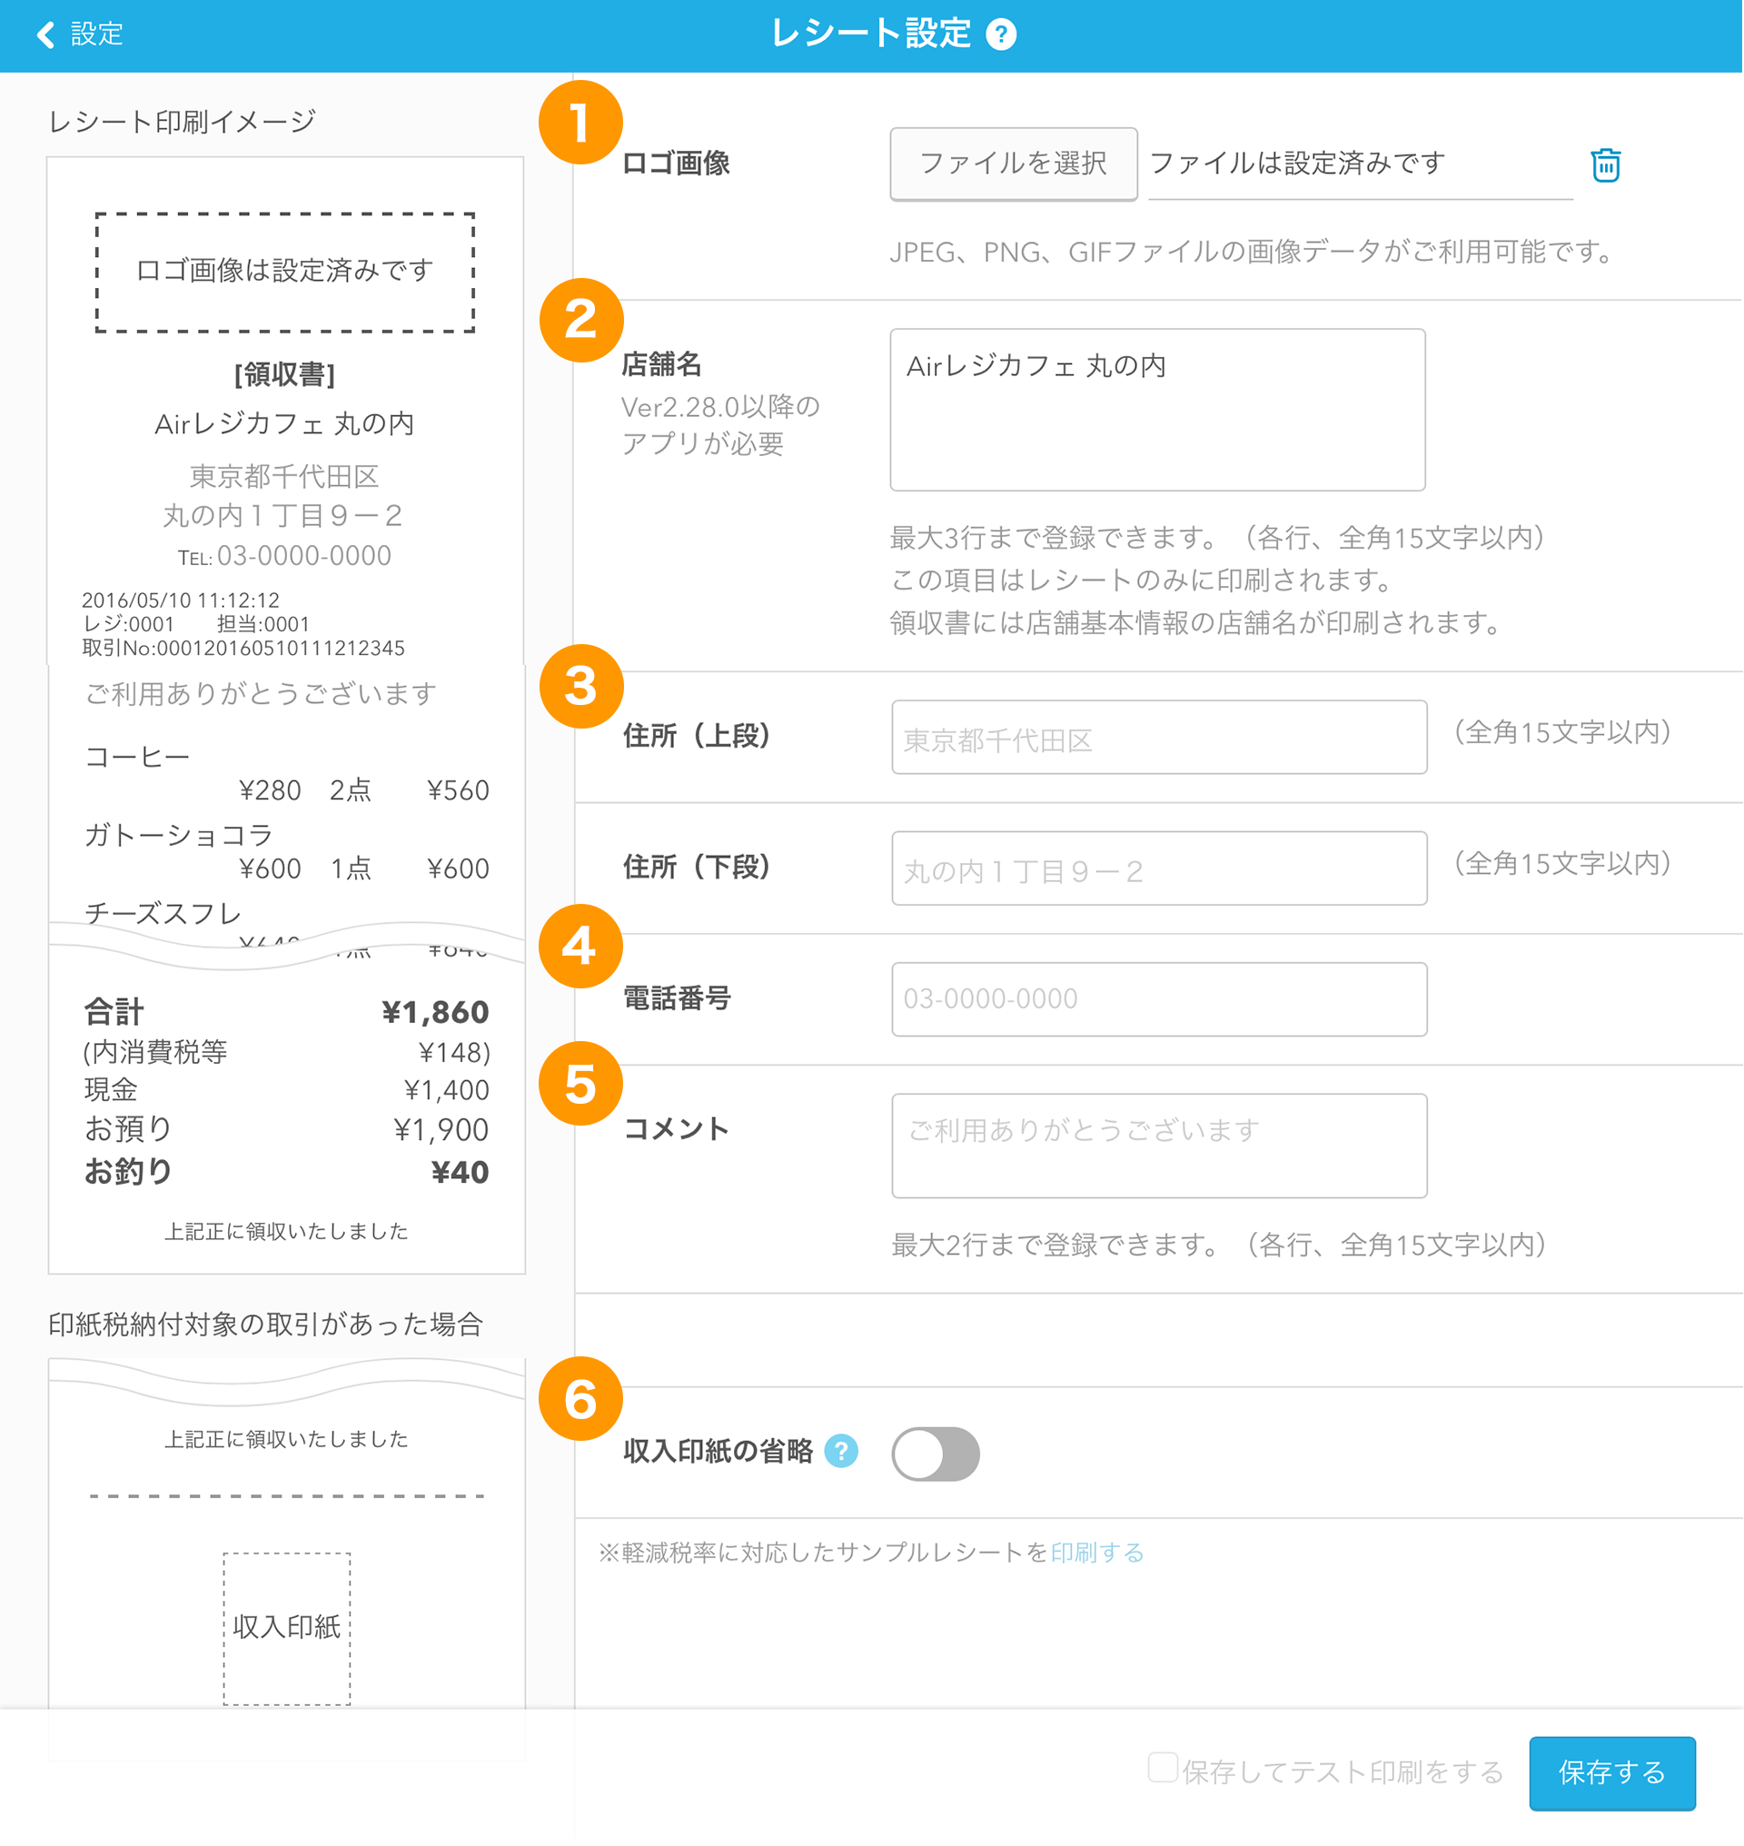
Task: Click the 住所（下段） input field
Action: [1159, 868]
